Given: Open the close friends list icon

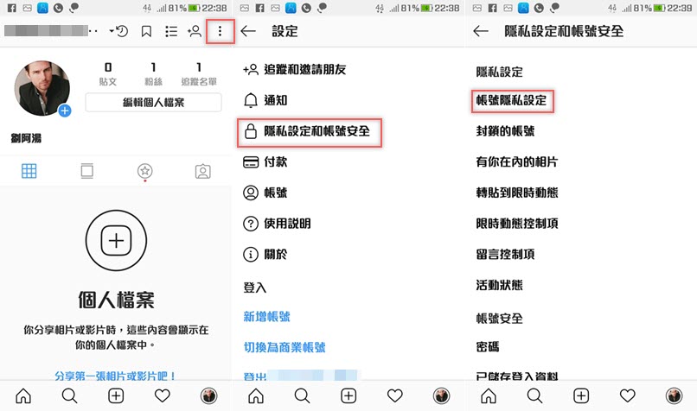Looking at the screenshot, I should pyautogui.click(x=171, y=31).
